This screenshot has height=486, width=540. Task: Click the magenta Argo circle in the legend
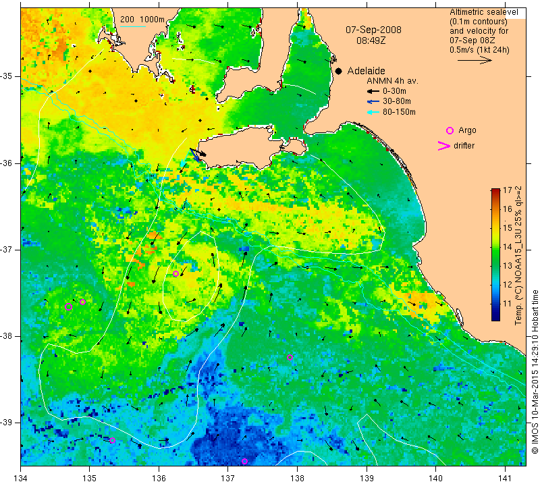450,130
